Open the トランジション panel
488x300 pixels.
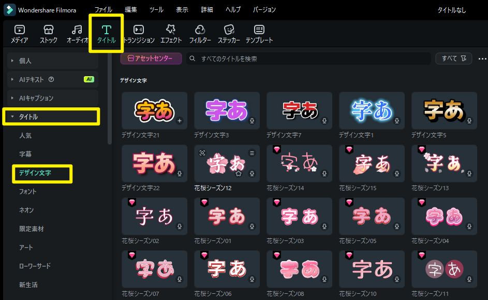pos(138,33)
